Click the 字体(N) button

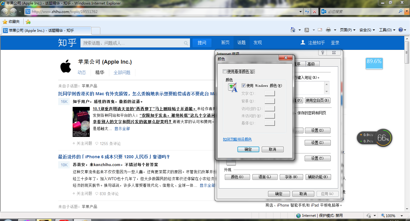point(291,177)
